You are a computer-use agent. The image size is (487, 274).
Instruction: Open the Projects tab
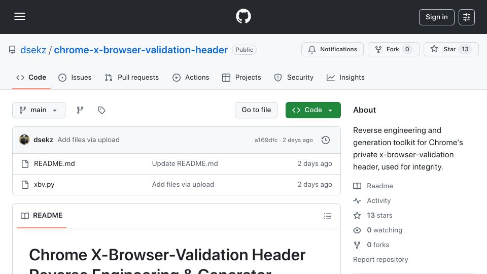241,77
